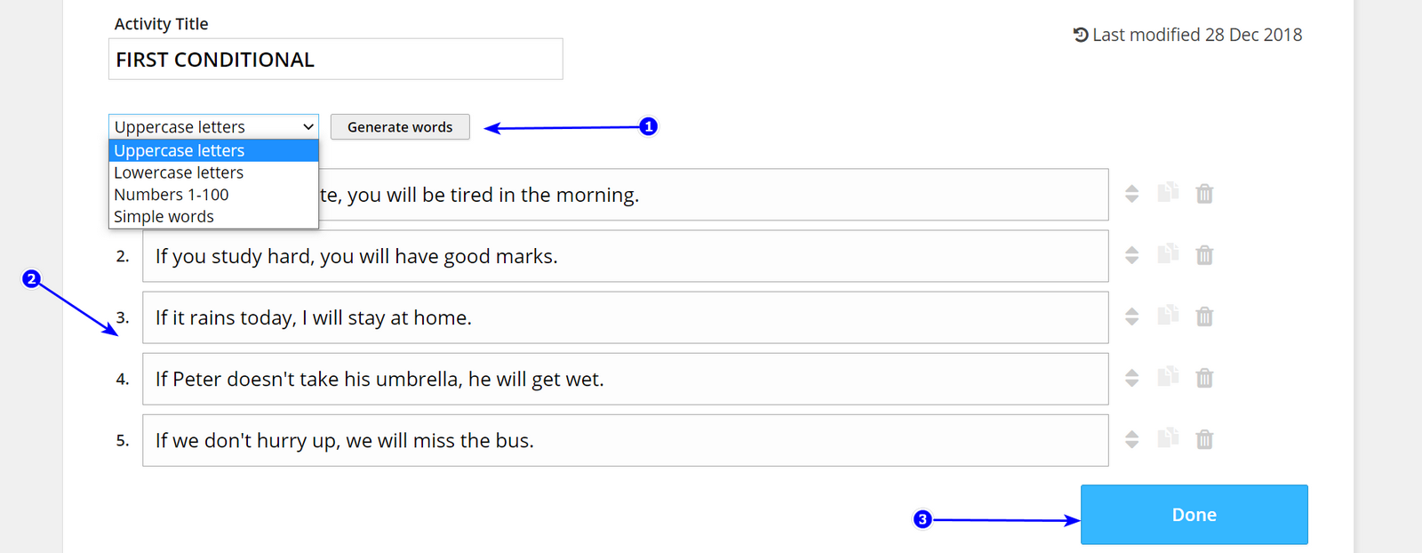The image size is (1422, 553).
Task: Duplicate sentence 4 with copy icon
Action: point(1168,377)
